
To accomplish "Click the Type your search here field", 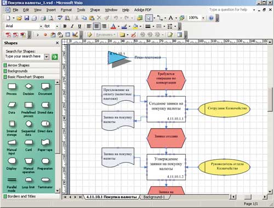I will (25, 56).
